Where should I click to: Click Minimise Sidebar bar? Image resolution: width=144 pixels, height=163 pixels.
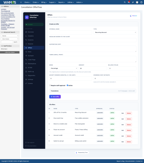[10, 52]
